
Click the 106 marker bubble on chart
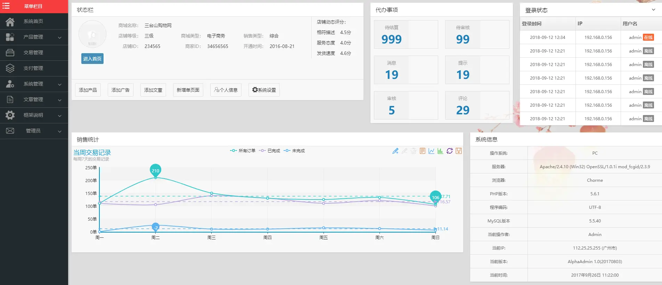coord(435,197)
